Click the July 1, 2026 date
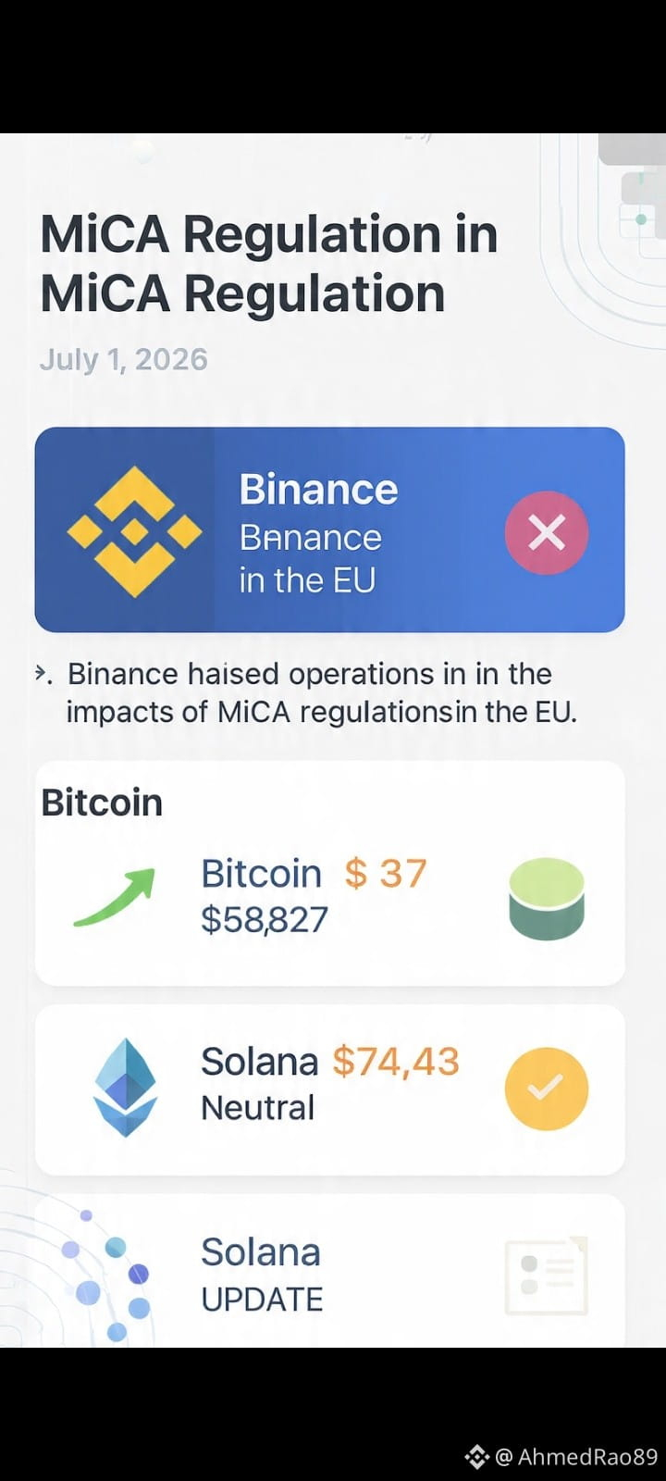 [123, 359]
